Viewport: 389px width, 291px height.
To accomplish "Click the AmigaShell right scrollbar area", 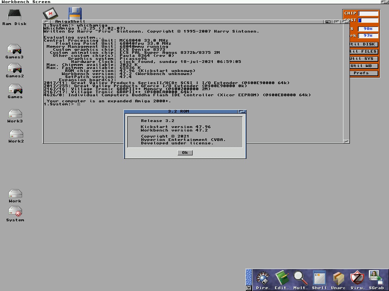I will 346,81.
